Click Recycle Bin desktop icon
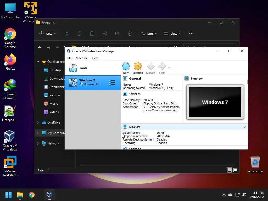The height and width of the screenshot is (201, 268). click(255, 165)
